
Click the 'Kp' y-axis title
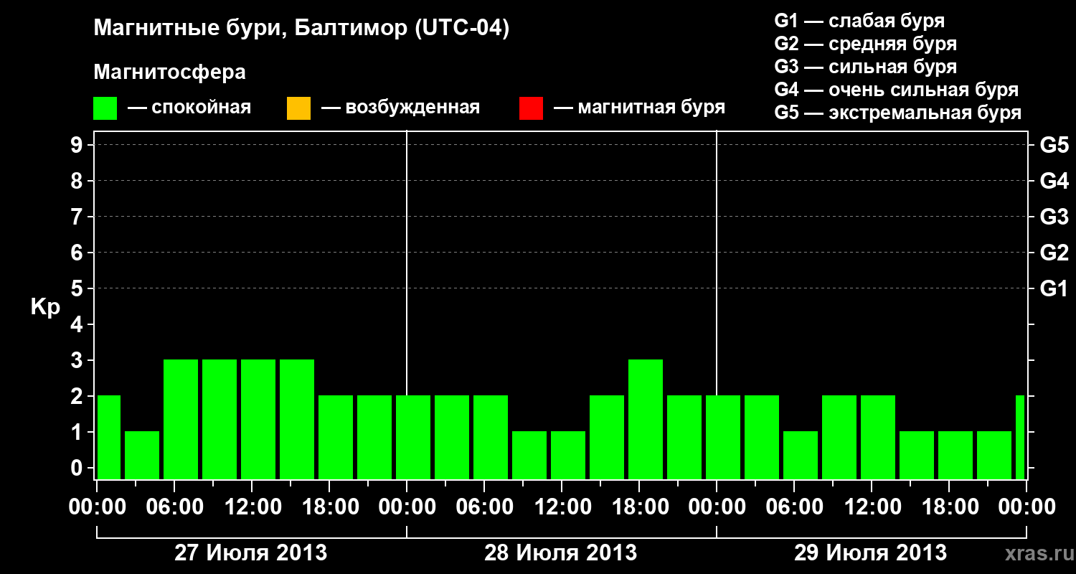(45, 306)
